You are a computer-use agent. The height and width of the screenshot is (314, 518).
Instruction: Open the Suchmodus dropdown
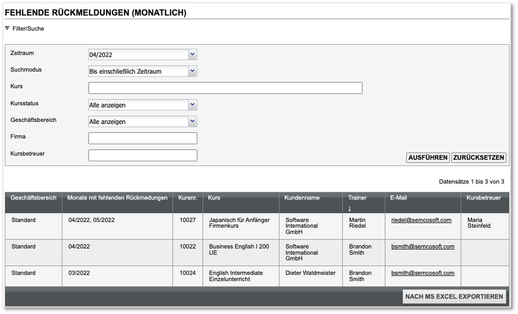192,71
